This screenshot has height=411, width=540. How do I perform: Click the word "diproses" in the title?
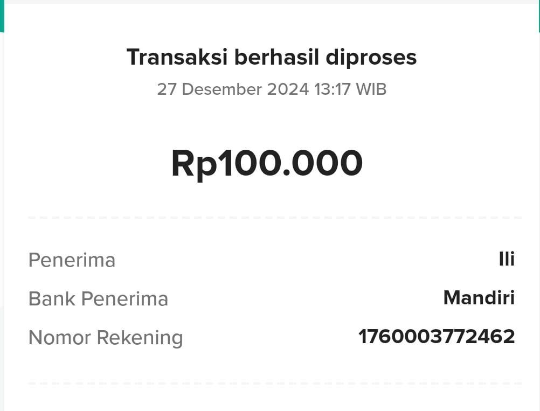(371, 58)
